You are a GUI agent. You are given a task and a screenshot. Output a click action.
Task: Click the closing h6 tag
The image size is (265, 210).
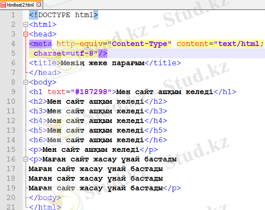point(156,140)
